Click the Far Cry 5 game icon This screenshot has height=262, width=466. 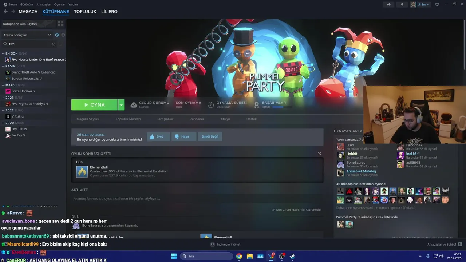point(8,135)
